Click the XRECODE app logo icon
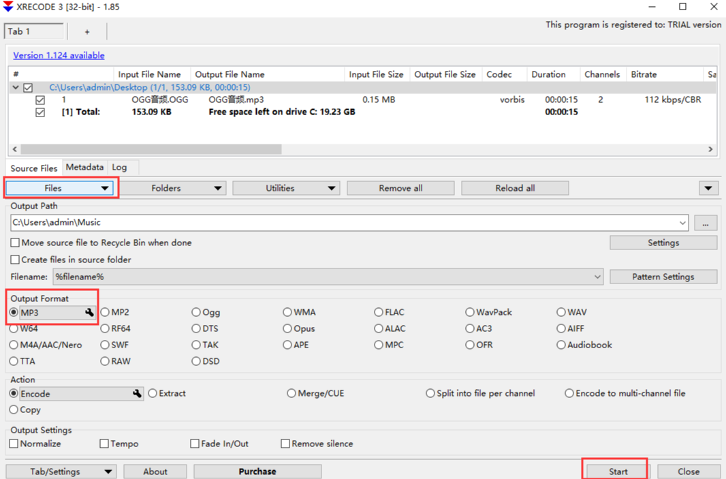 tap(8, 7)
